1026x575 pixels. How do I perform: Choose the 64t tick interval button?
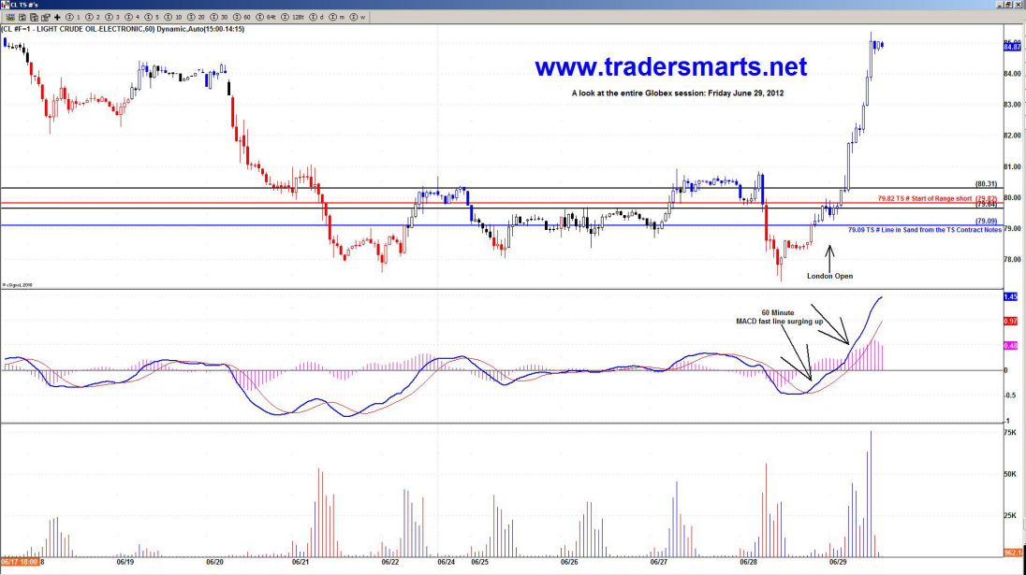point(266,17)
